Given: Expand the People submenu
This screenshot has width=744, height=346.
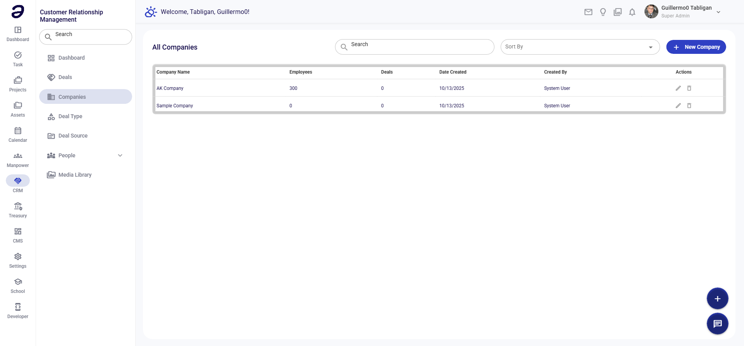Looking at the screenshot, I should [x=120, y=155].
